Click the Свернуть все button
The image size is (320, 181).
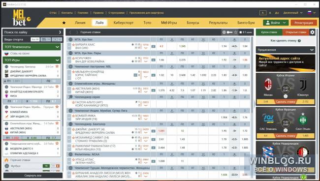(33, 175)
